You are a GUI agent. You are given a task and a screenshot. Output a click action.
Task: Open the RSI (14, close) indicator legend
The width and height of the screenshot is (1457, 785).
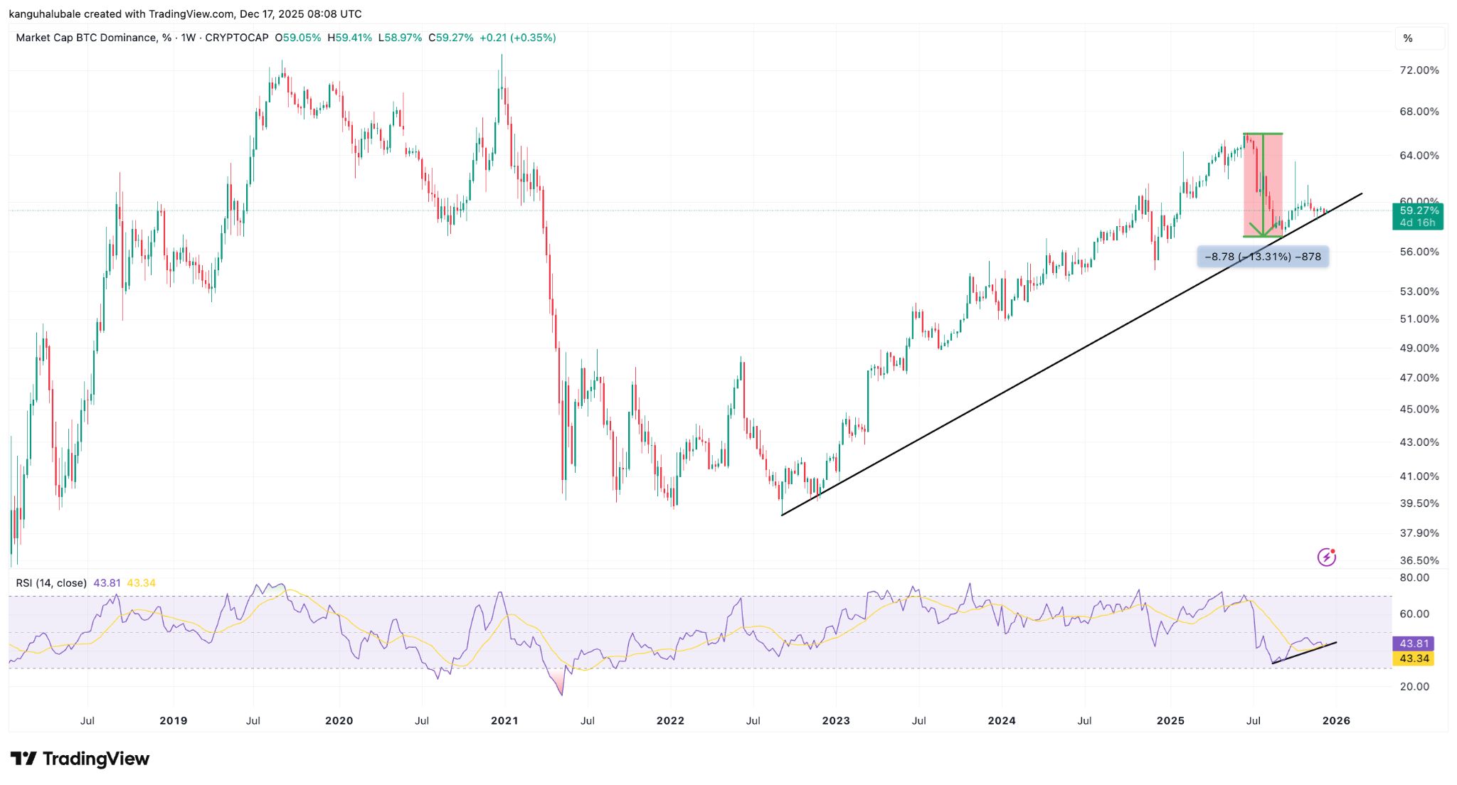(x=51, y=583)
